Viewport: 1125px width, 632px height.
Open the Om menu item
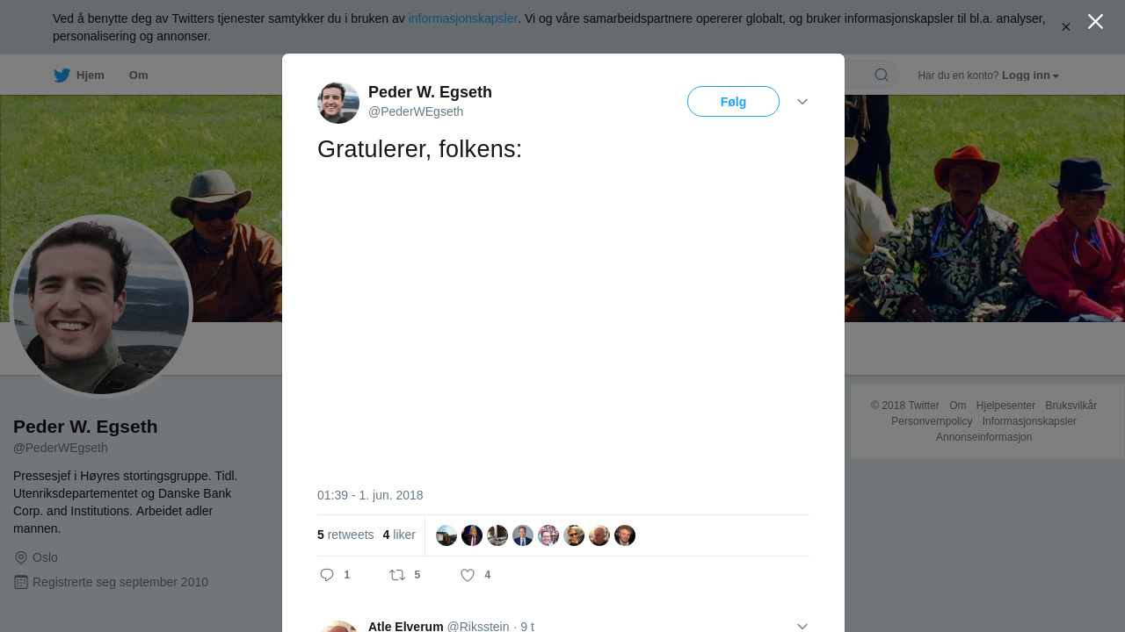[138, 75]
